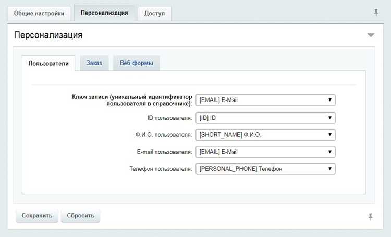The height and width of the screenshot is (237, 391).
Task: Select the Персонализация top tab
Action: 104,13
